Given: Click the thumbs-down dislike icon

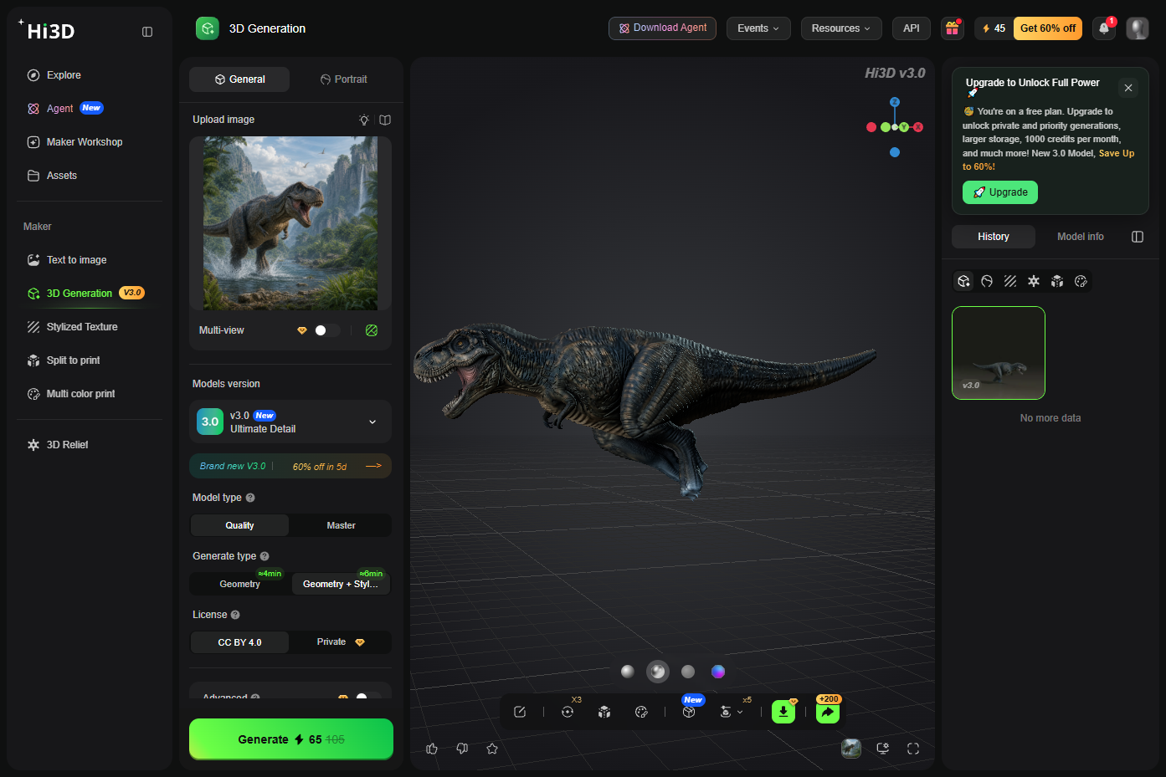Looking at the screenshot, I should [462, 749].
